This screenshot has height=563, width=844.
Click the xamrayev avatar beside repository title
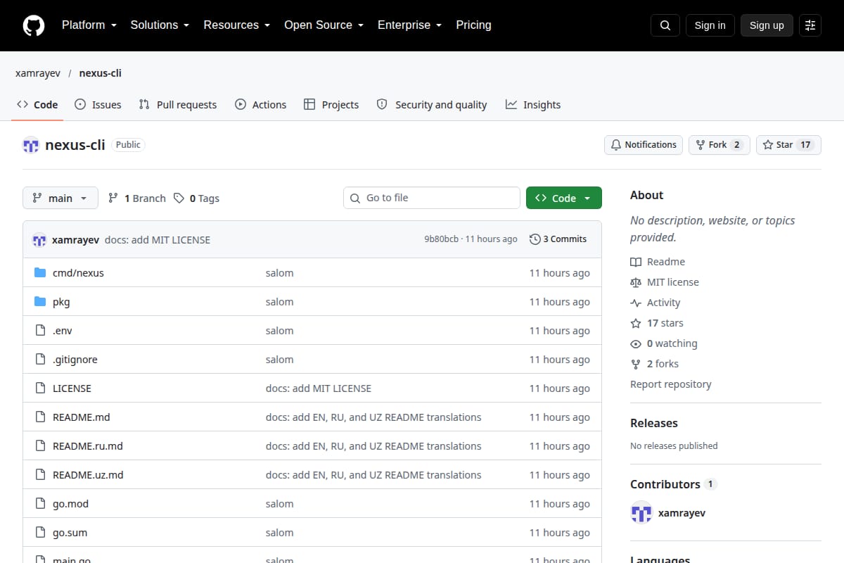coord(31,145)
